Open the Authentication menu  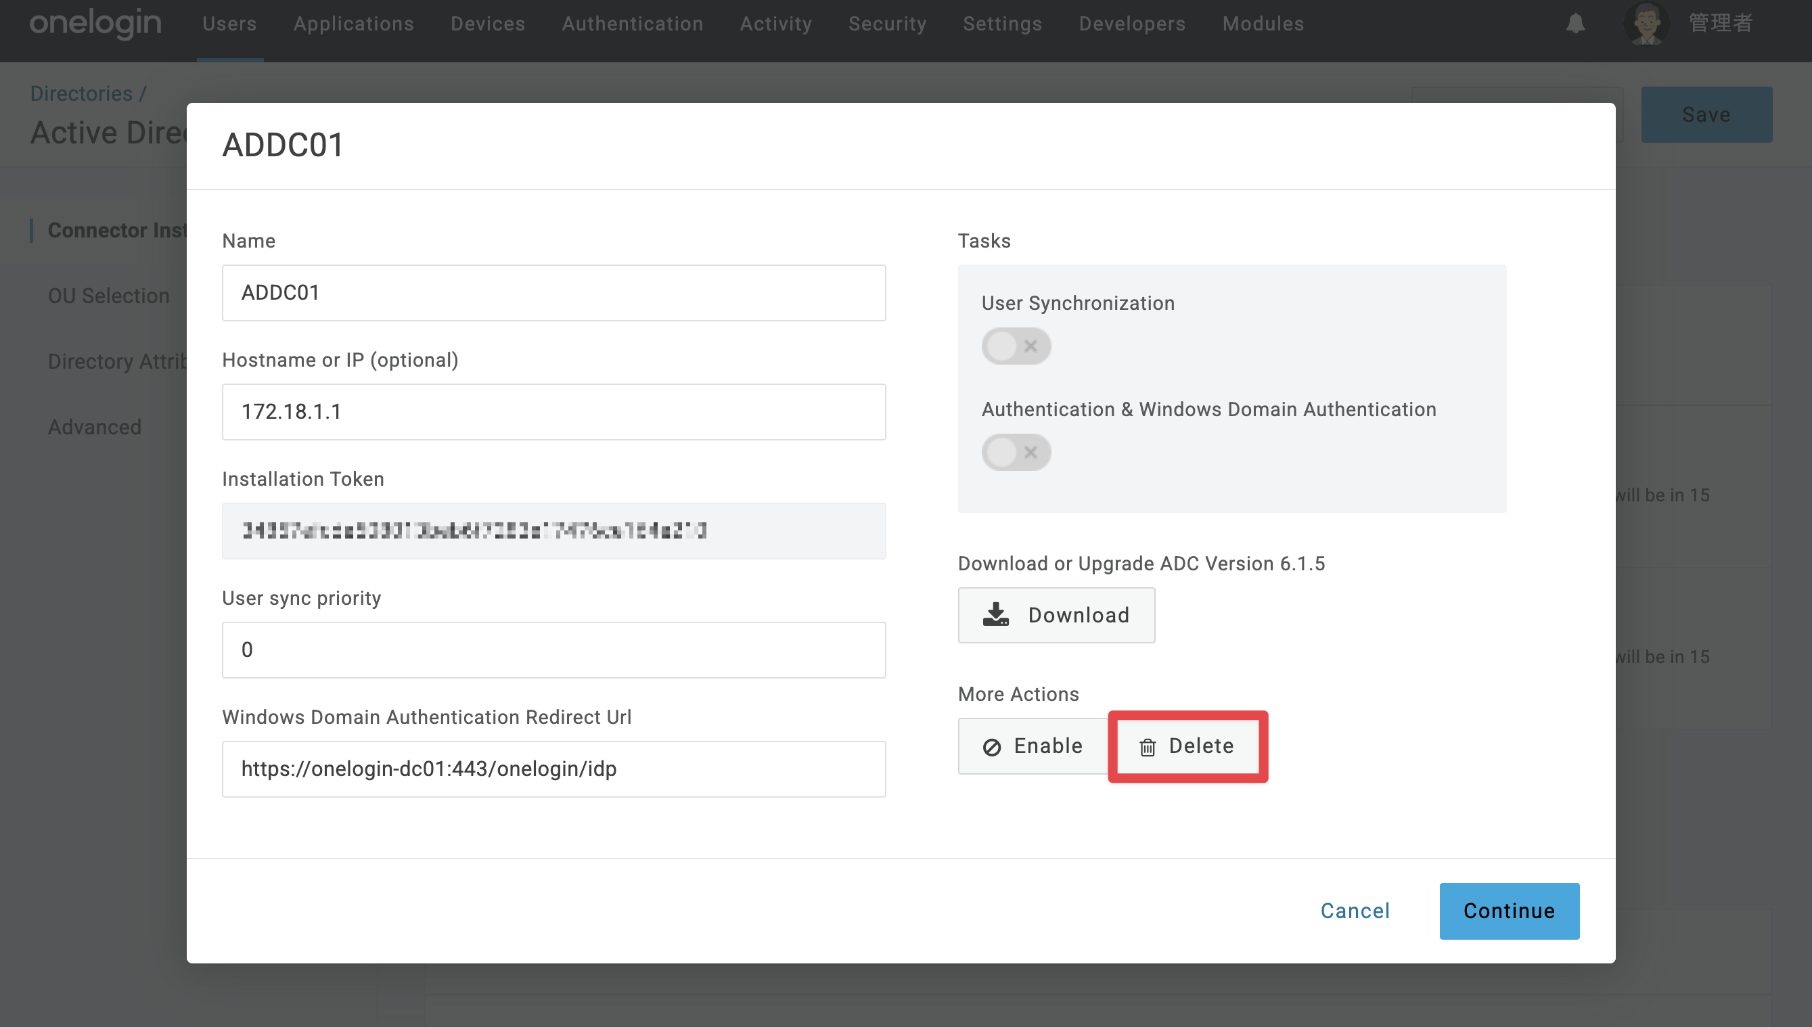(633, 24)
